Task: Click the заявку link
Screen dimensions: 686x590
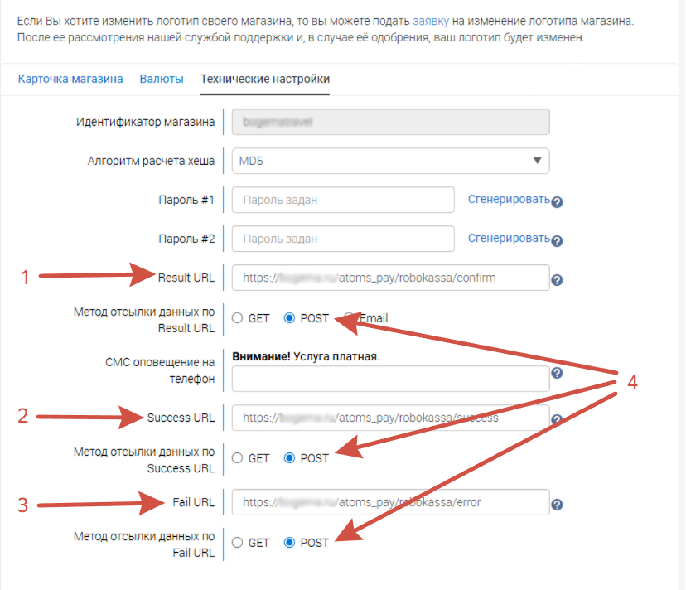Action: 431,21
